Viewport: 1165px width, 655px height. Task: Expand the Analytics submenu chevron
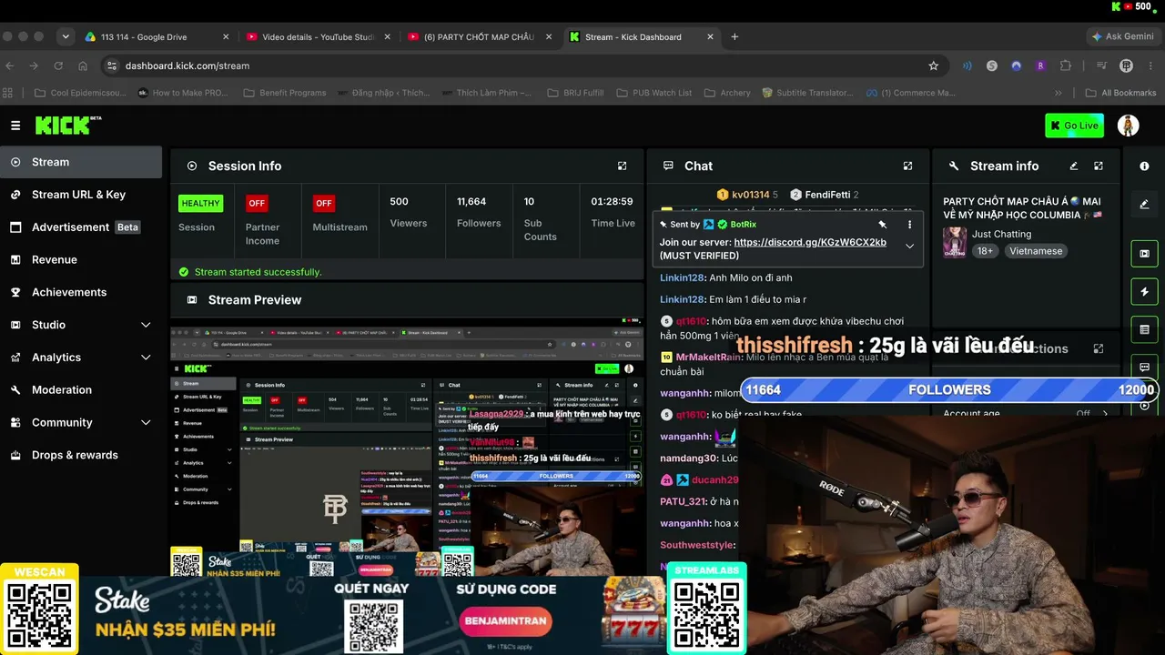tap(146, 358)
